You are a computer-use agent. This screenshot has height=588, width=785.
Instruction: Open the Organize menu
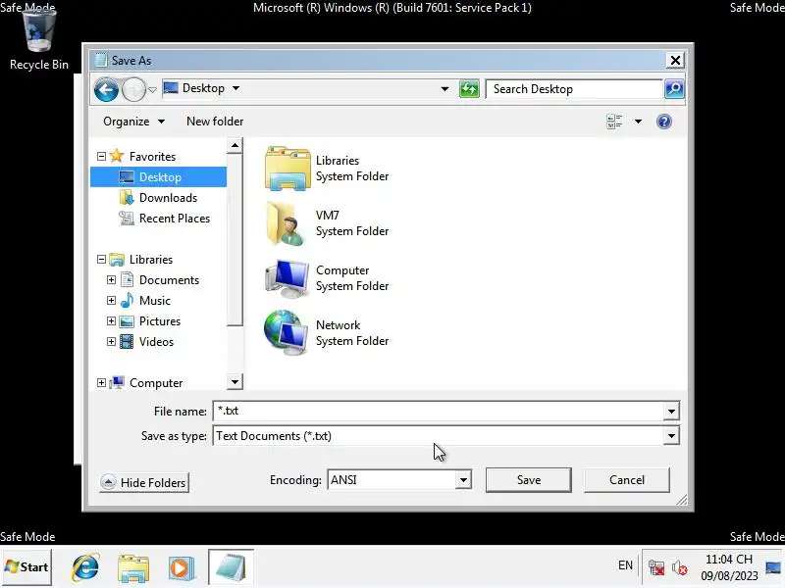coord(133,122)
